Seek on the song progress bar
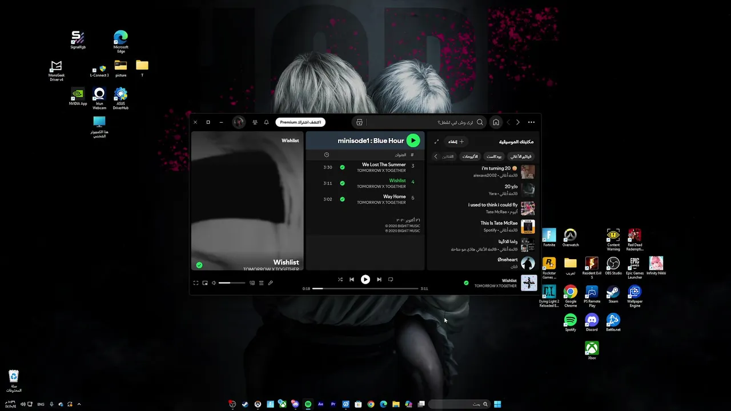 (x=365, y=288)
